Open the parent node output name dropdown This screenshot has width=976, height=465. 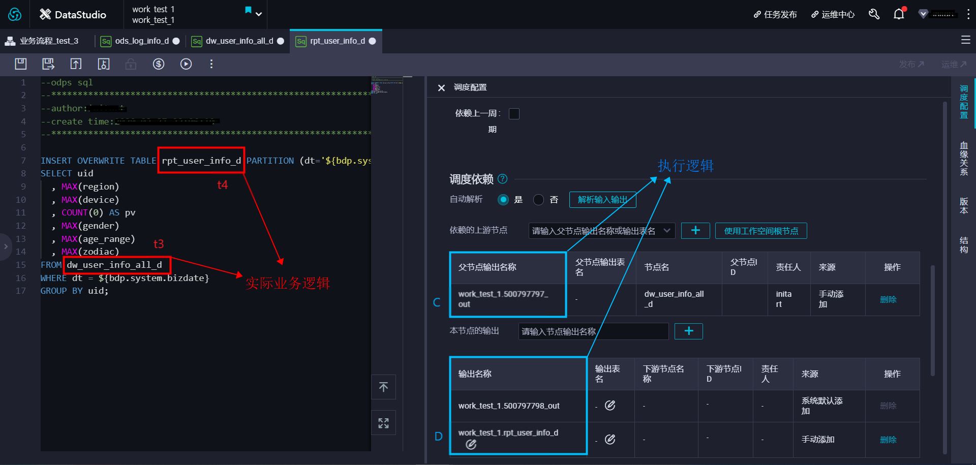click(x=602, y=231)
